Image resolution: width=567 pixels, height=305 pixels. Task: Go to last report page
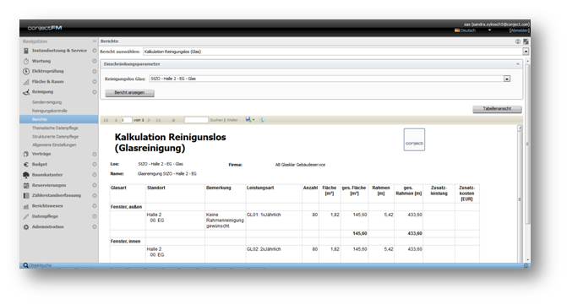(x=158, y=120)
